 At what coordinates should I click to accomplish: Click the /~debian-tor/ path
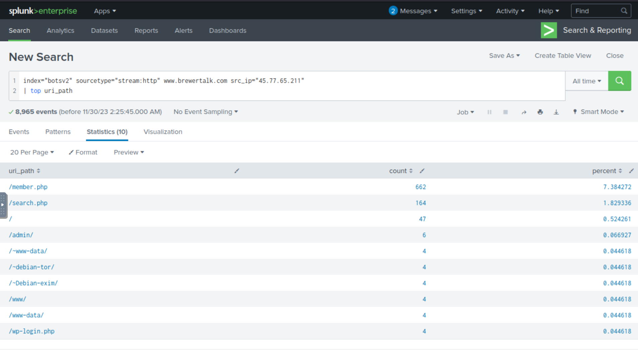[31, 267]
